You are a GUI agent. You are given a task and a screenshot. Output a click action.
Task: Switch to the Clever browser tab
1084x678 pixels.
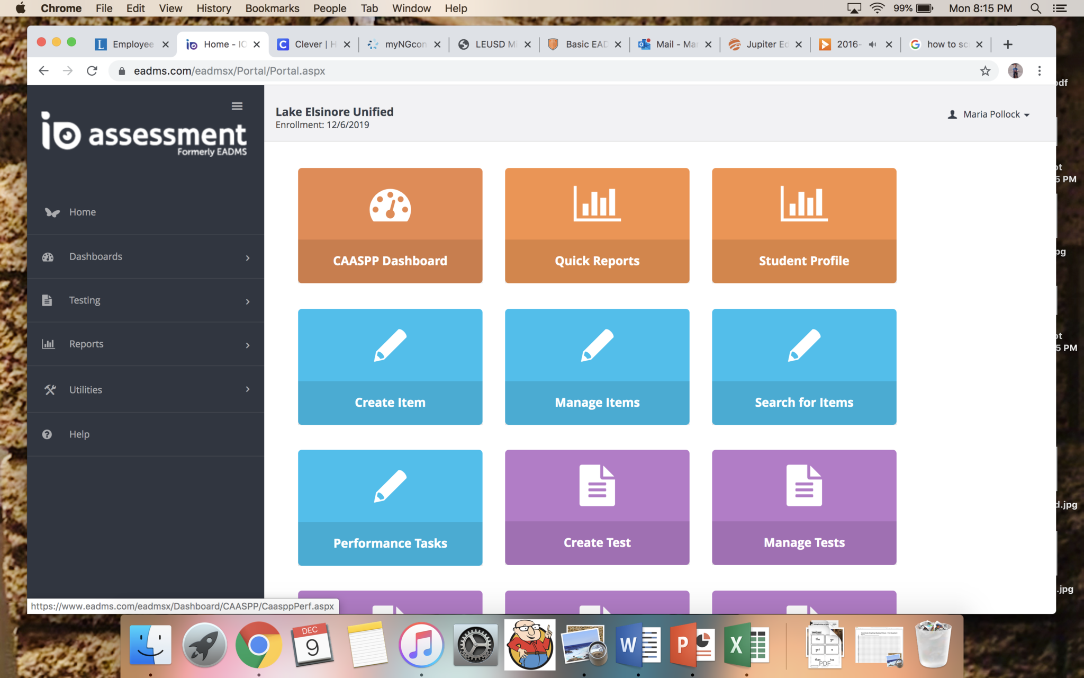pyautogui.click(x=313, y=44)
